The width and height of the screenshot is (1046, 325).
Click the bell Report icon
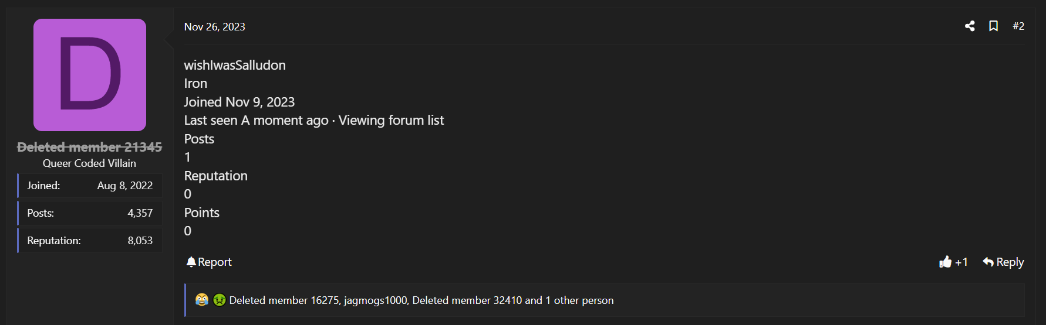[x=191, y=262]
